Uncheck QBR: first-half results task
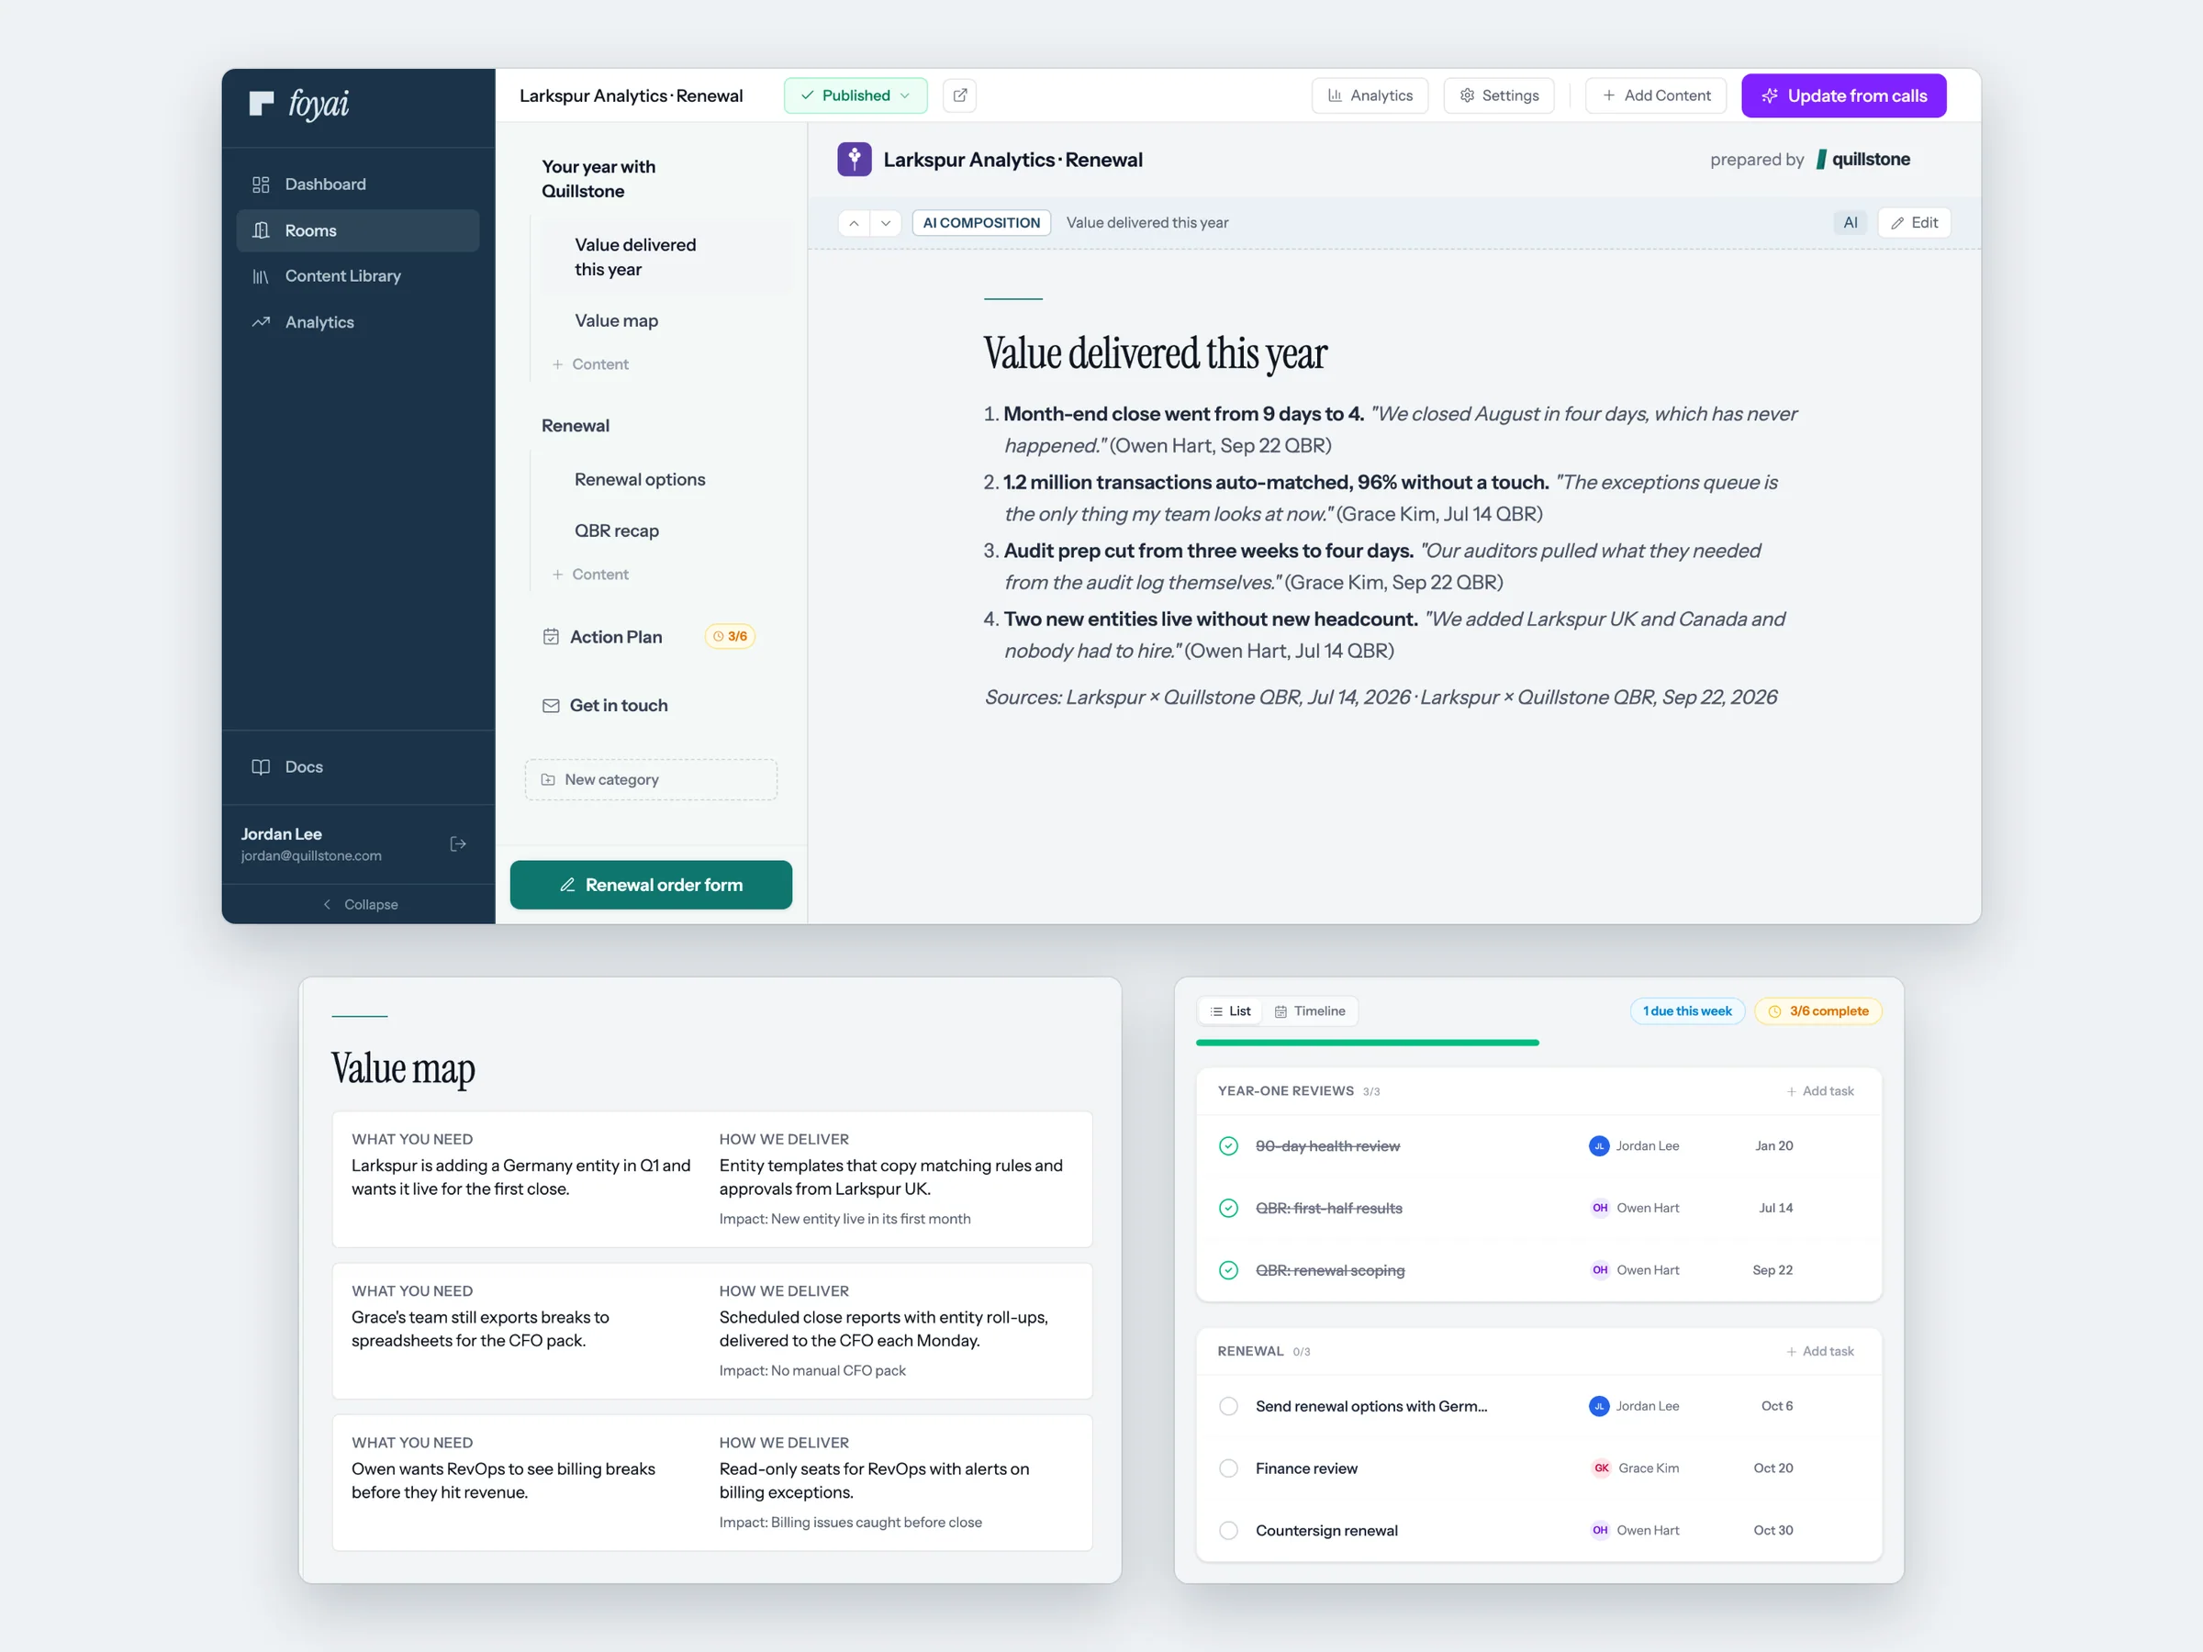The width and height of the screenshot is (2203, 1652). tap(1228, 1207)
